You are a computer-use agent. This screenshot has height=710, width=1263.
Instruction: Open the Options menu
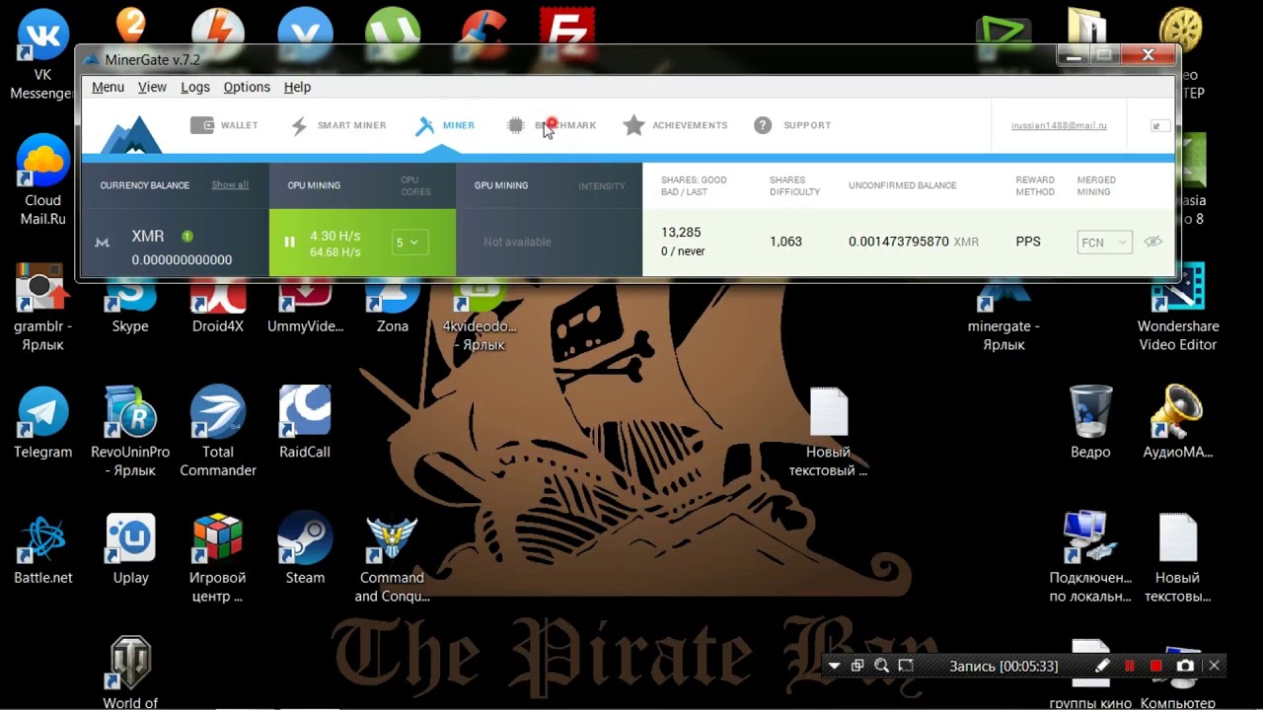247,87
